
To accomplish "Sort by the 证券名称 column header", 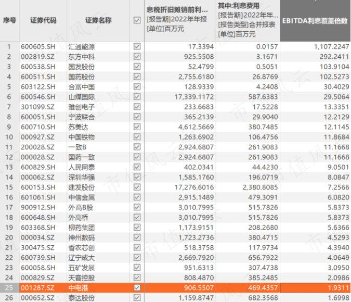I will click(x=98, y=20).
